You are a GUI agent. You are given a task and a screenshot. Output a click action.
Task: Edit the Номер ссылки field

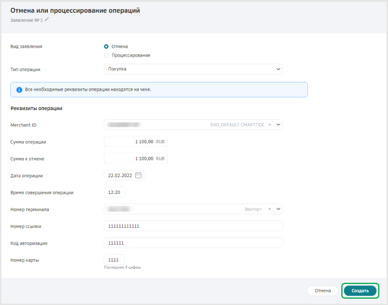click(193, 226)
